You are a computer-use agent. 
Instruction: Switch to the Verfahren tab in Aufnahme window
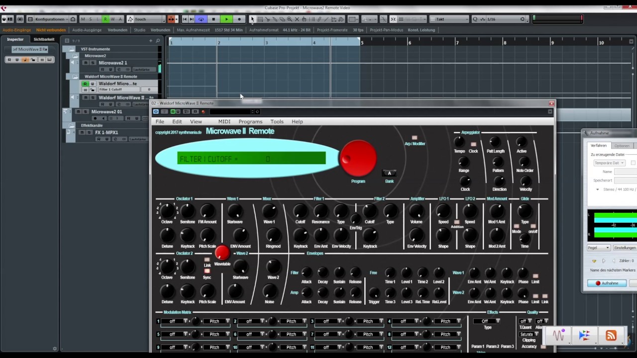tap(598, 146)
